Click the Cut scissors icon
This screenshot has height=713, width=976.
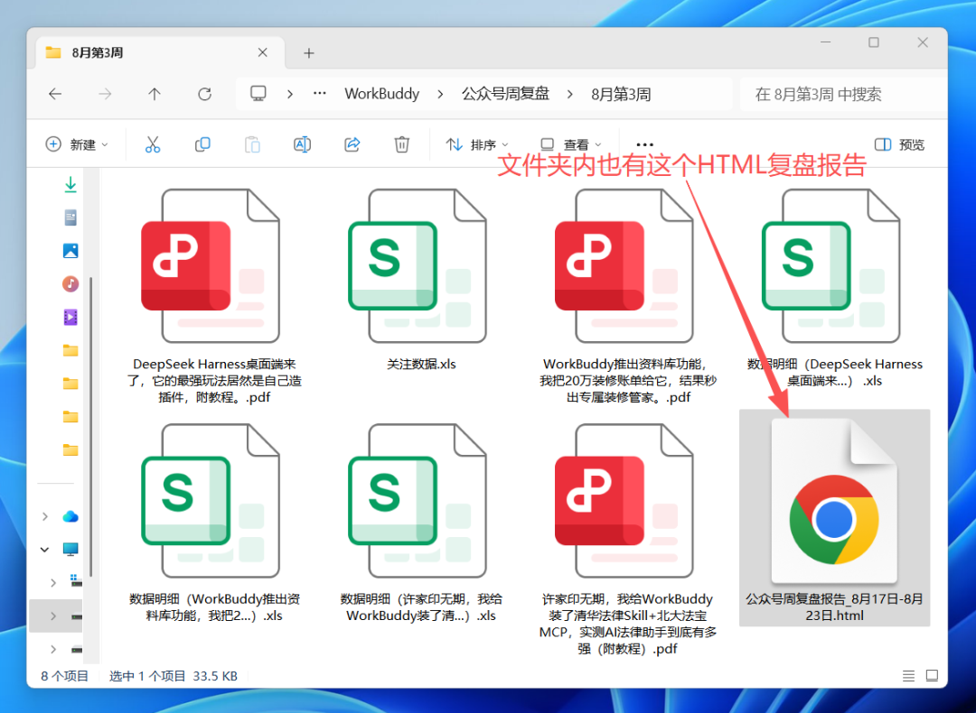[x=153, y=144]
